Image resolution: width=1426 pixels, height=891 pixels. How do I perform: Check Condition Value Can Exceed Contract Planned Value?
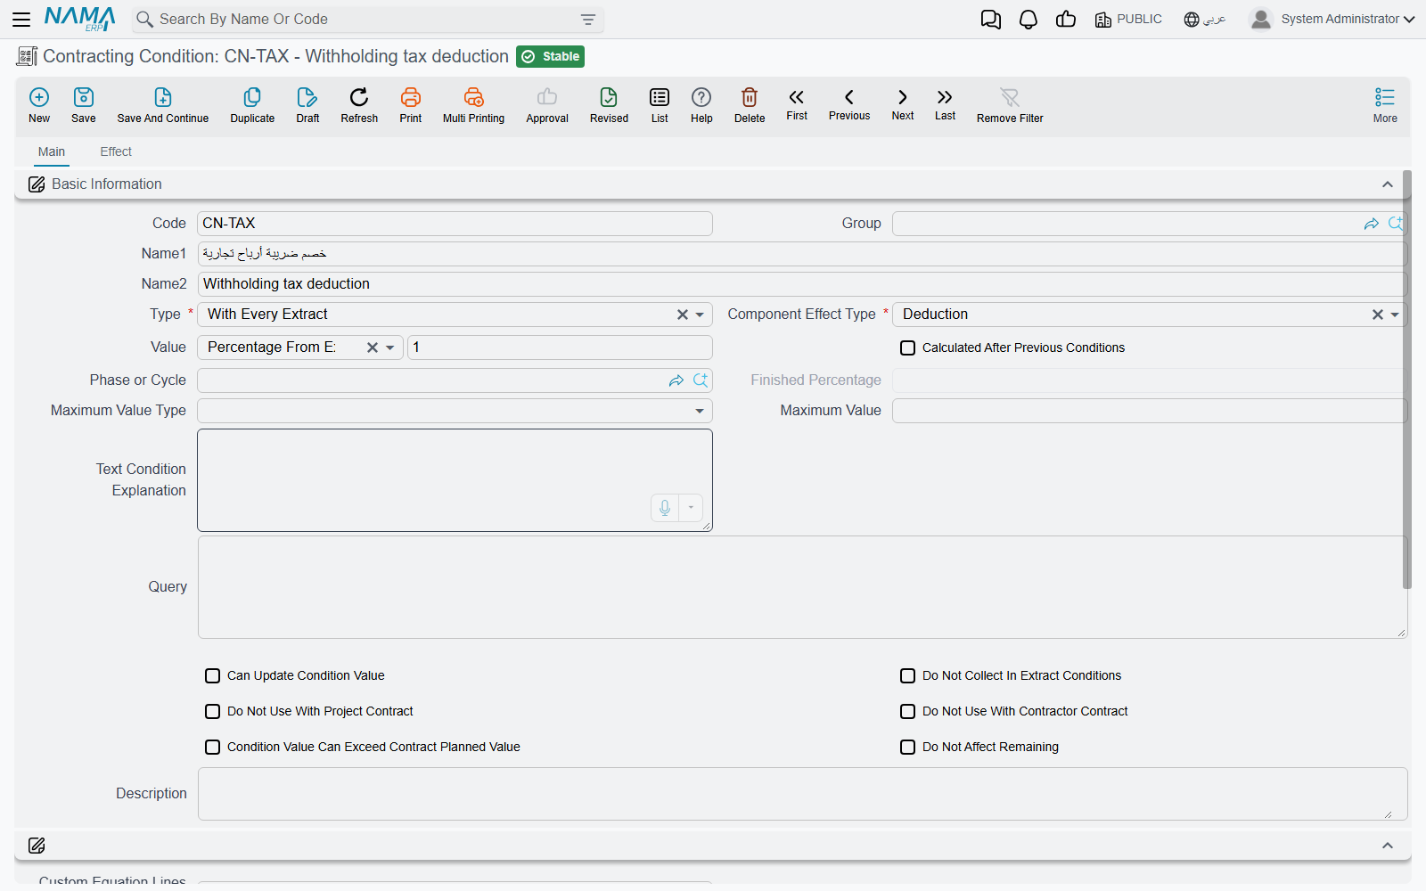pos(212,747)
